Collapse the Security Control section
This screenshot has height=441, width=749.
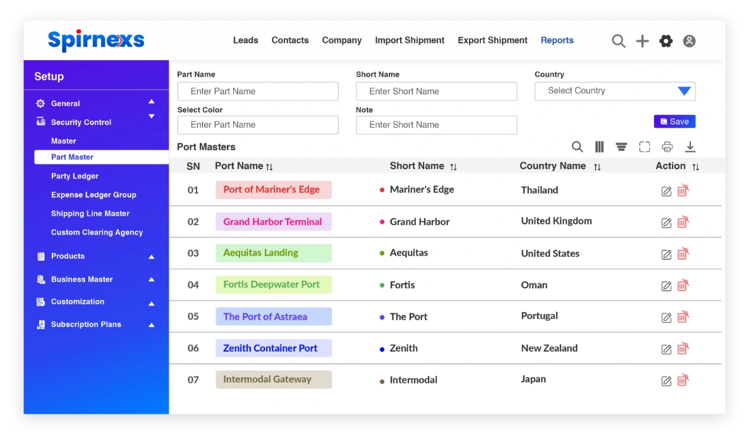(151, 116)
